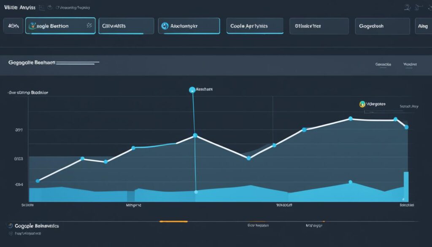Click the Vdingotes legend icon

[x=362, y=104]
